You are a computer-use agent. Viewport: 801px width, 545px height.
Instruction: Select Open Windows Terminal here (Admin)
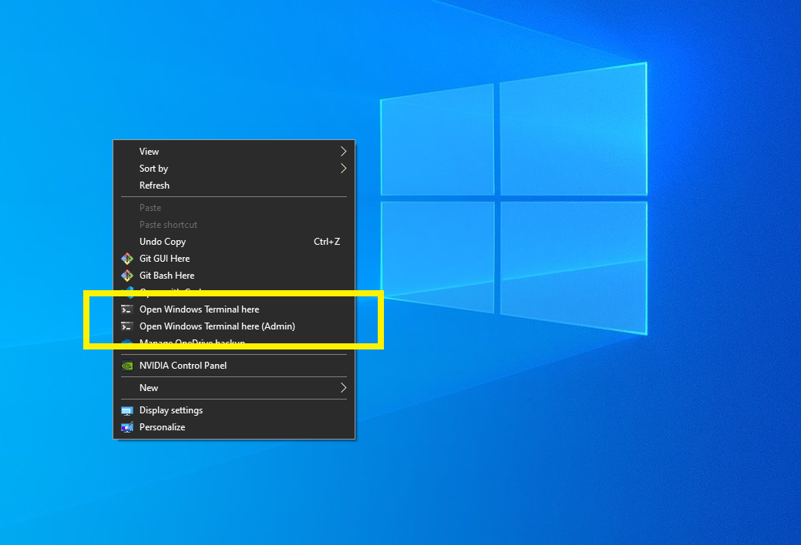(x=234, y=326)
